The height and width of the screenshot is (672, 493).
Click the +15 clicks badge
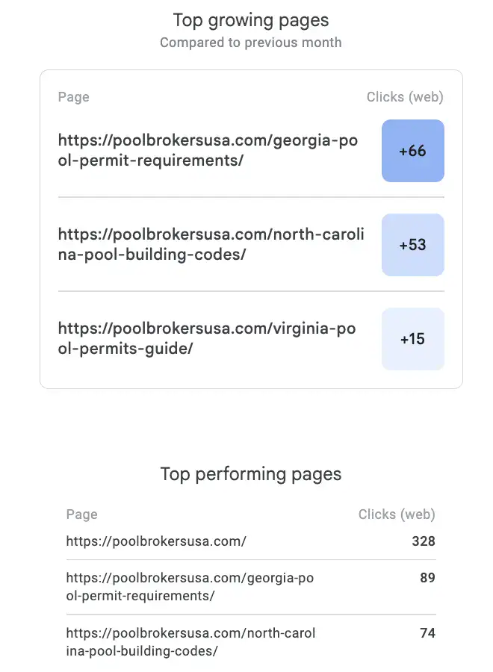click(x=412, y=339)
